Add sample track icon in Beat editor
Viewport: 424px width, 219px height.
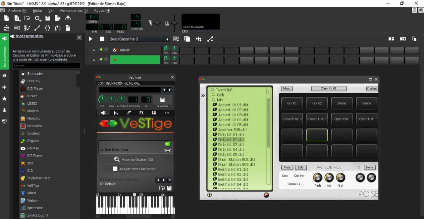pos(199,39)
